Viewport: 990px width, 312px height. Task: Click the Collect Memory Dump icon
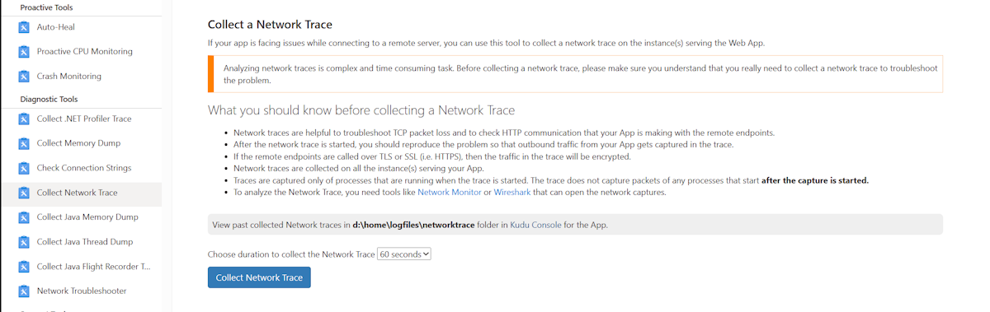24,143
